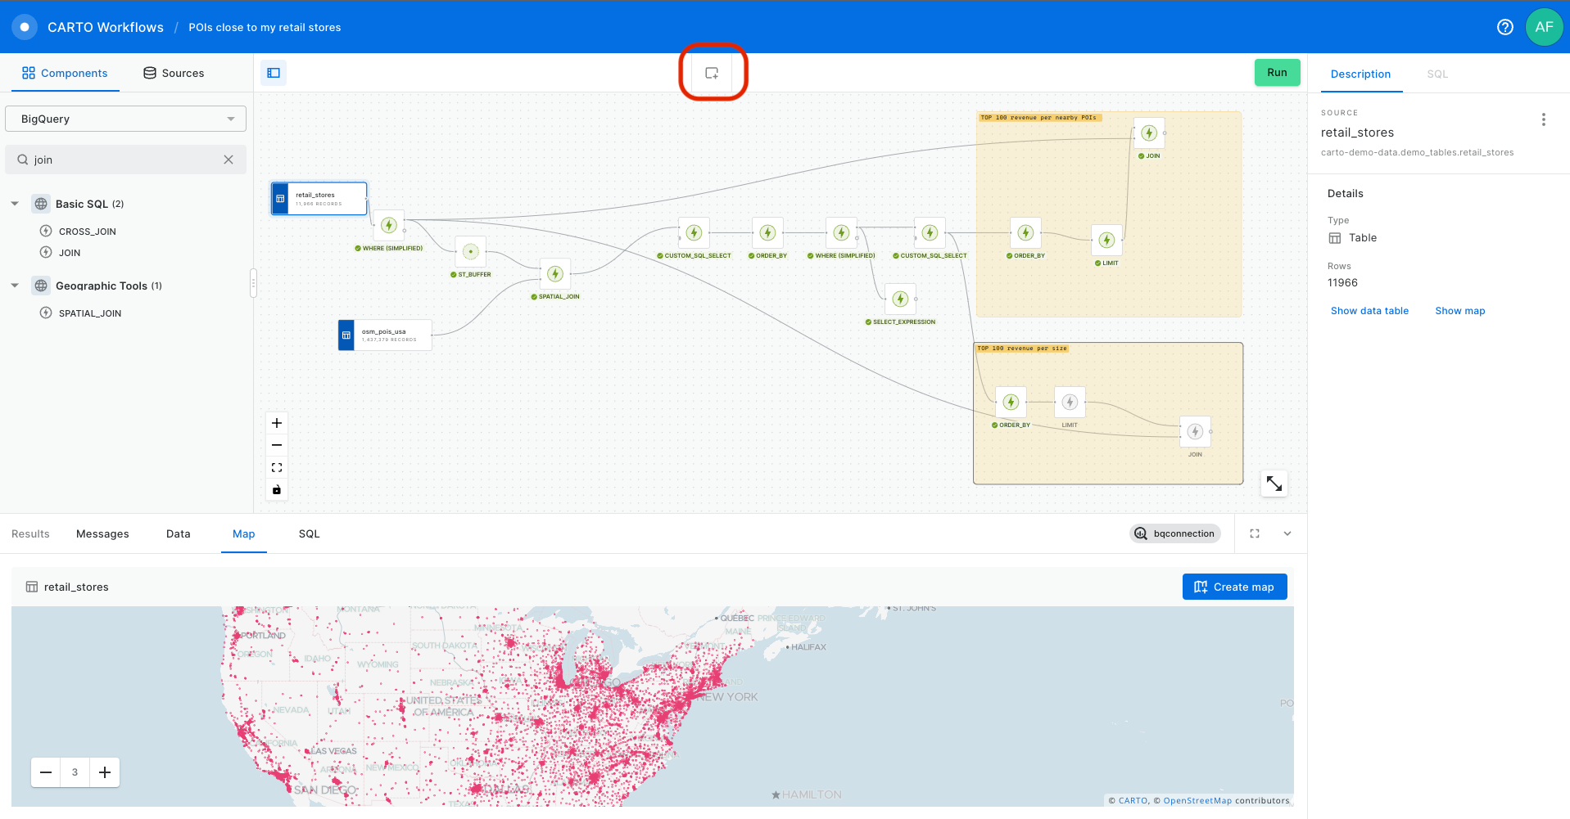Open the Data results tab
Viewport: 1570px width, 819px height.
click(x=178, y=533)
